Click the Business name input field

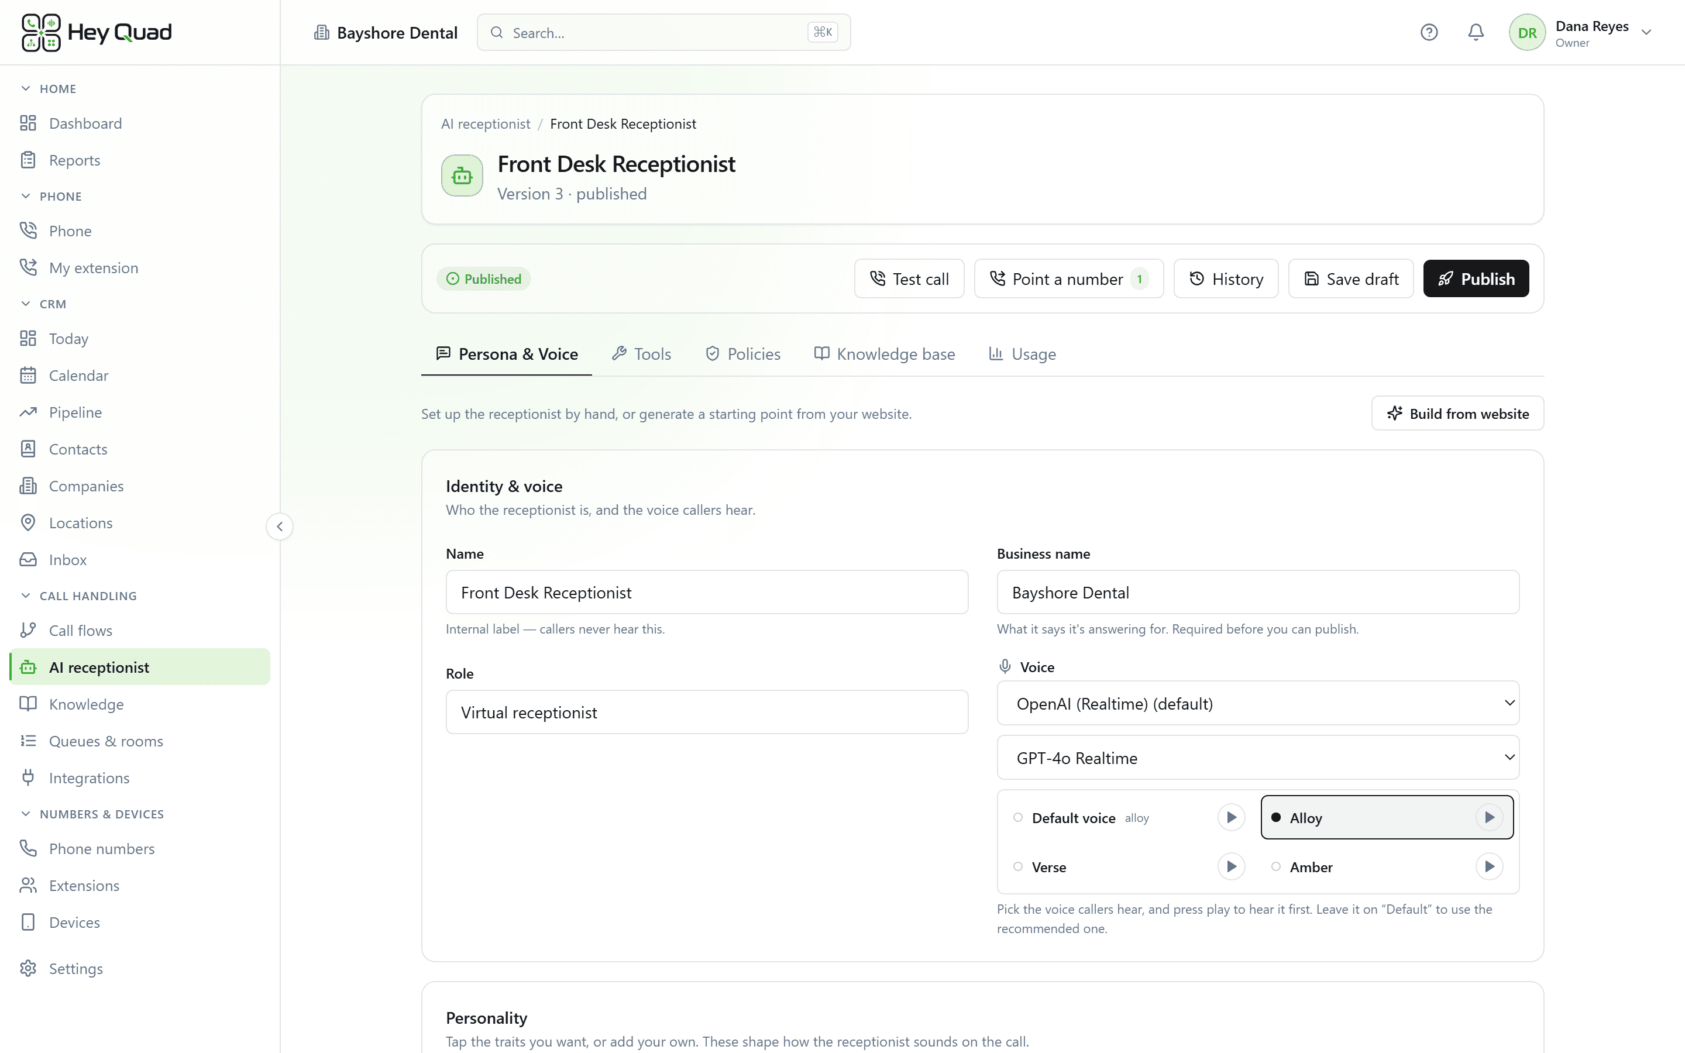pos(1257,593)
